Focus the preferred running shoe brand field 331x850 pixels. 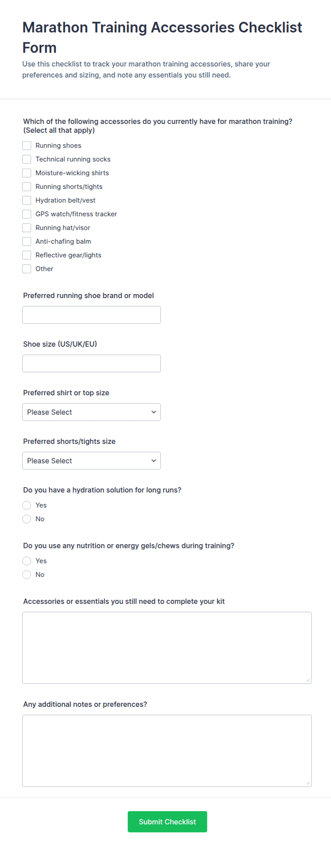91,315
